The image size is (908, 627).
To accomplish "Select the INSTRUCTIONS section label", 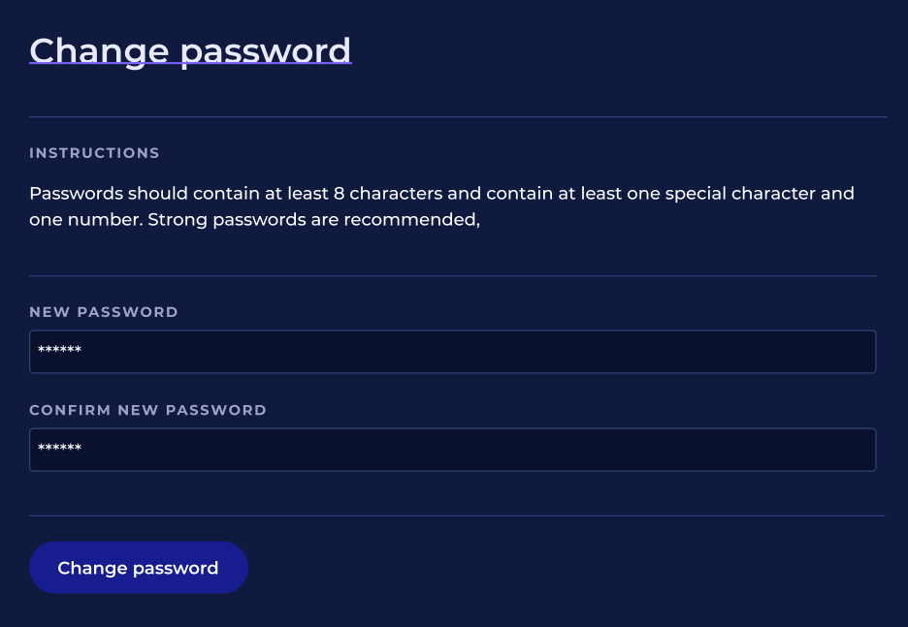I will [x=94, y=153].
